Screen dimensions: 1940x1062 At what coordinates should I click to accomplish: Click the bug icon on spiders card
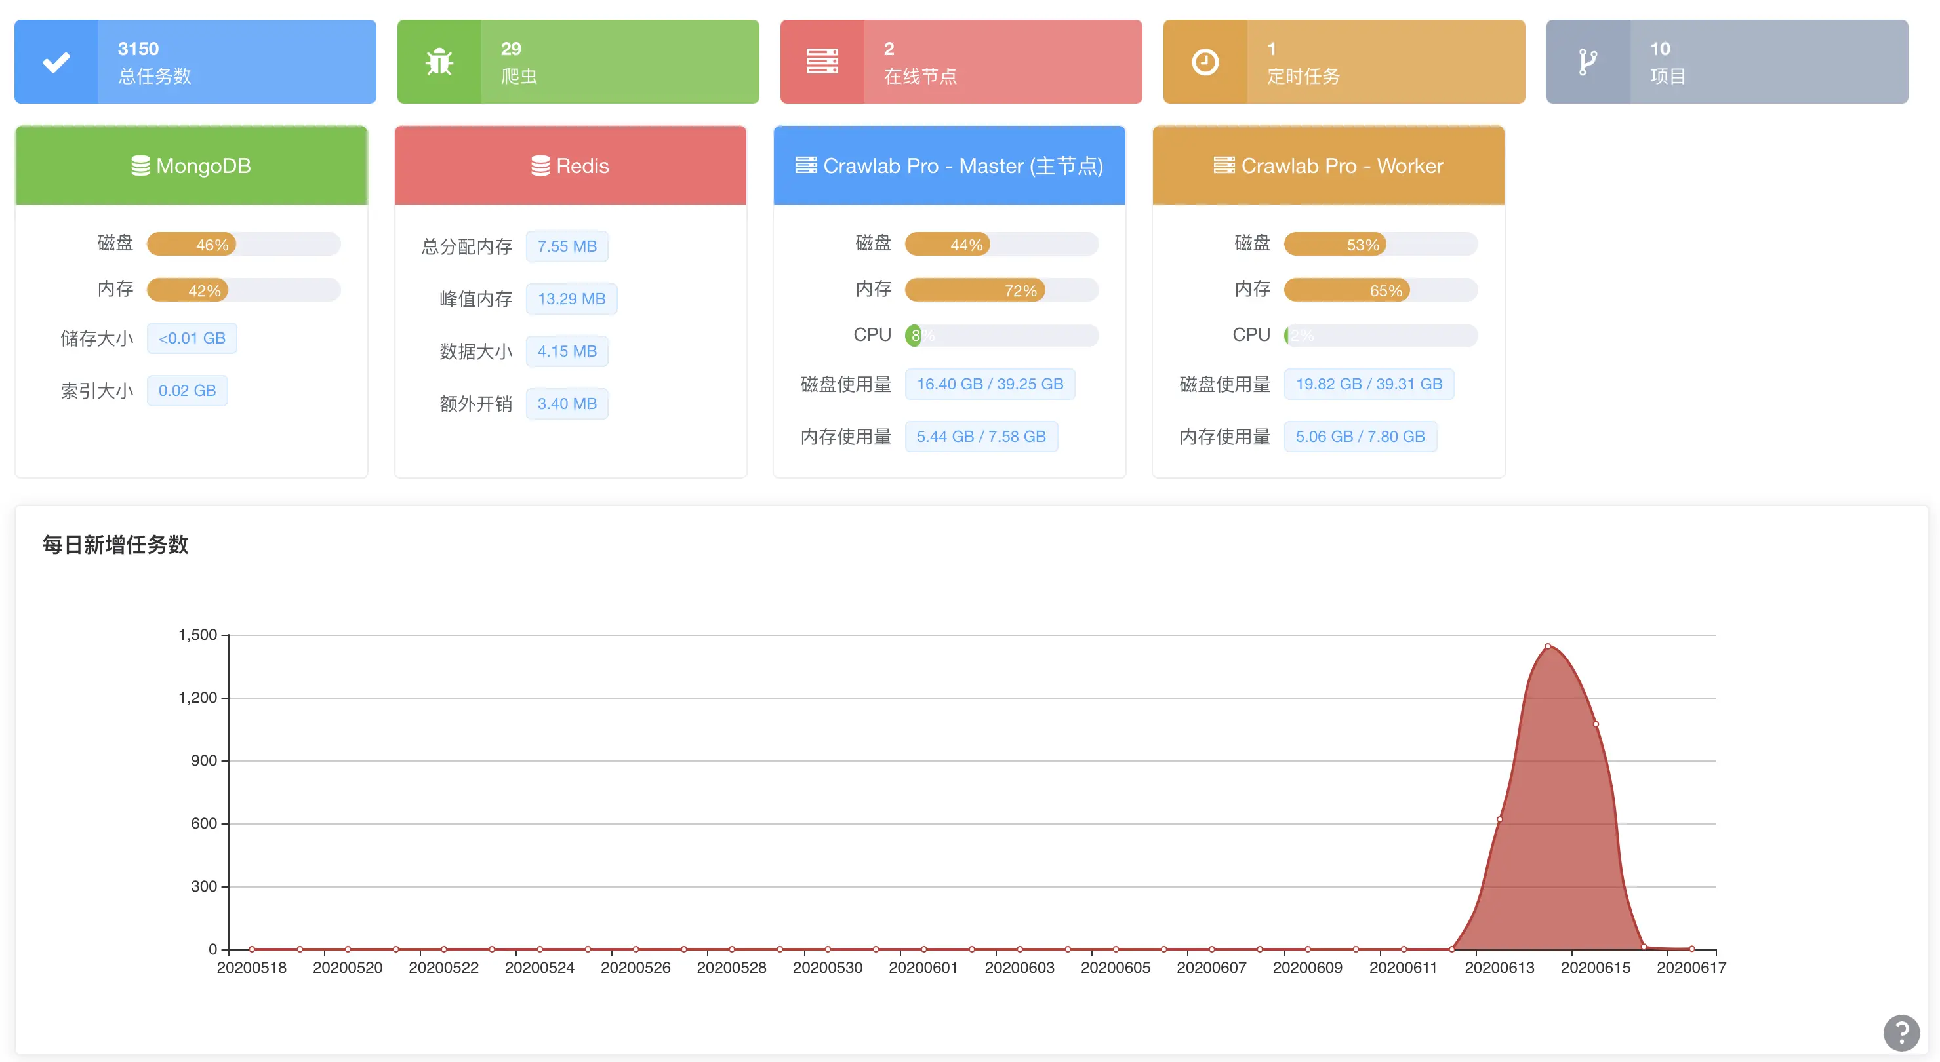coord(439,62)
